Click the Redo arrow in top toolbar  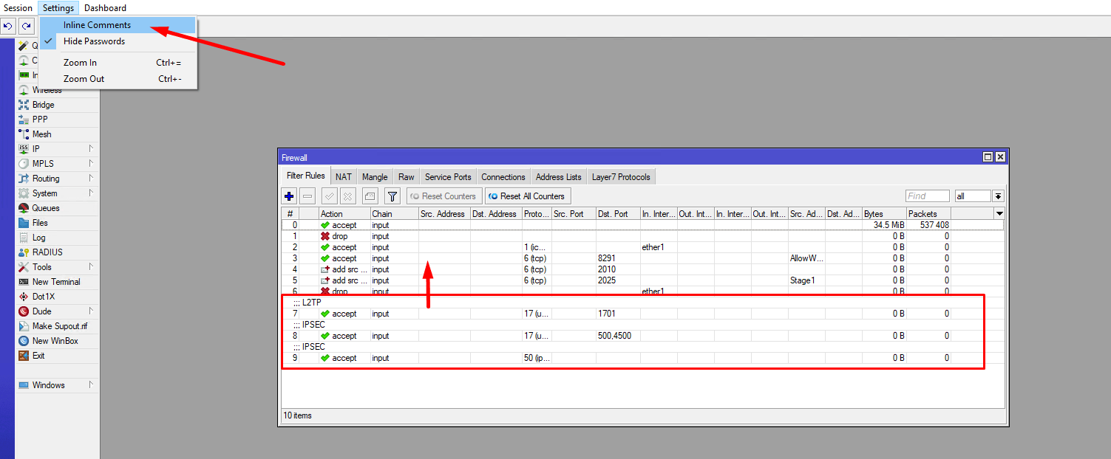(x=26, y=27)
